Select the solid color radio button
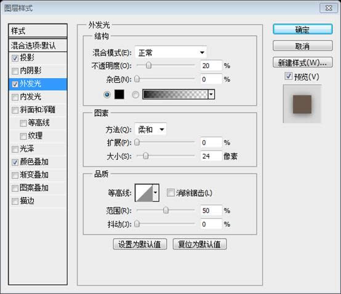 pos(107,95)
